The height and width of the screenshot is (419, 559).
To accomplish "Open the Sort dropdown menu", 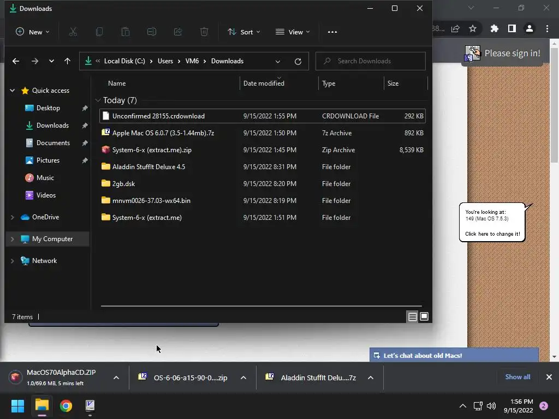I will point(244,32).
